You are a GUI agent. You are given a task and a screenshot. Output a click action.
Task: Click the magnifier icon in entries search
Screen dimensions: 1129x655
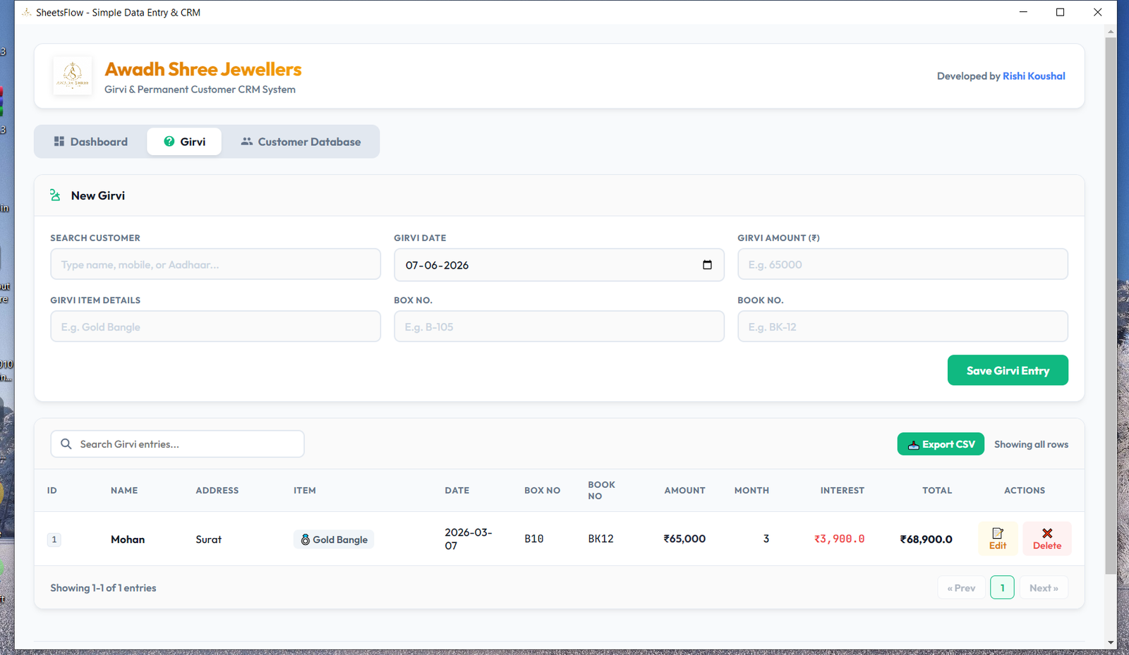click(66, 444)
